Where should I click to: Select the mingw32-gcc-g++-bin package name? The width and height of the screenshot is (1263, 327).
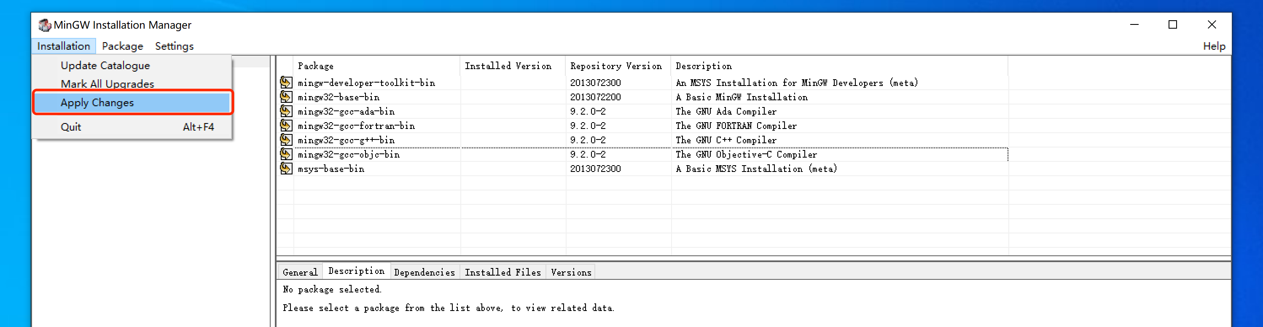pyautogui.click(x=346, y=140)
